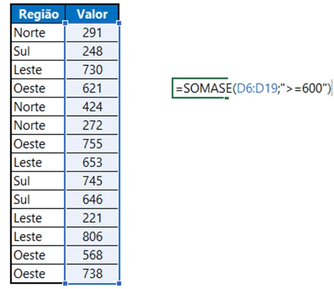Select the cell containing 730
Screen dimensions: 334x289
(92, 70)
